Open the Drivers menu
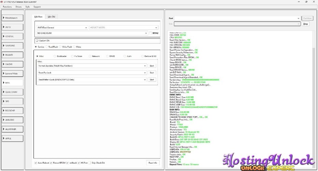This screenshot has width=318, height=171. (18, 7)
